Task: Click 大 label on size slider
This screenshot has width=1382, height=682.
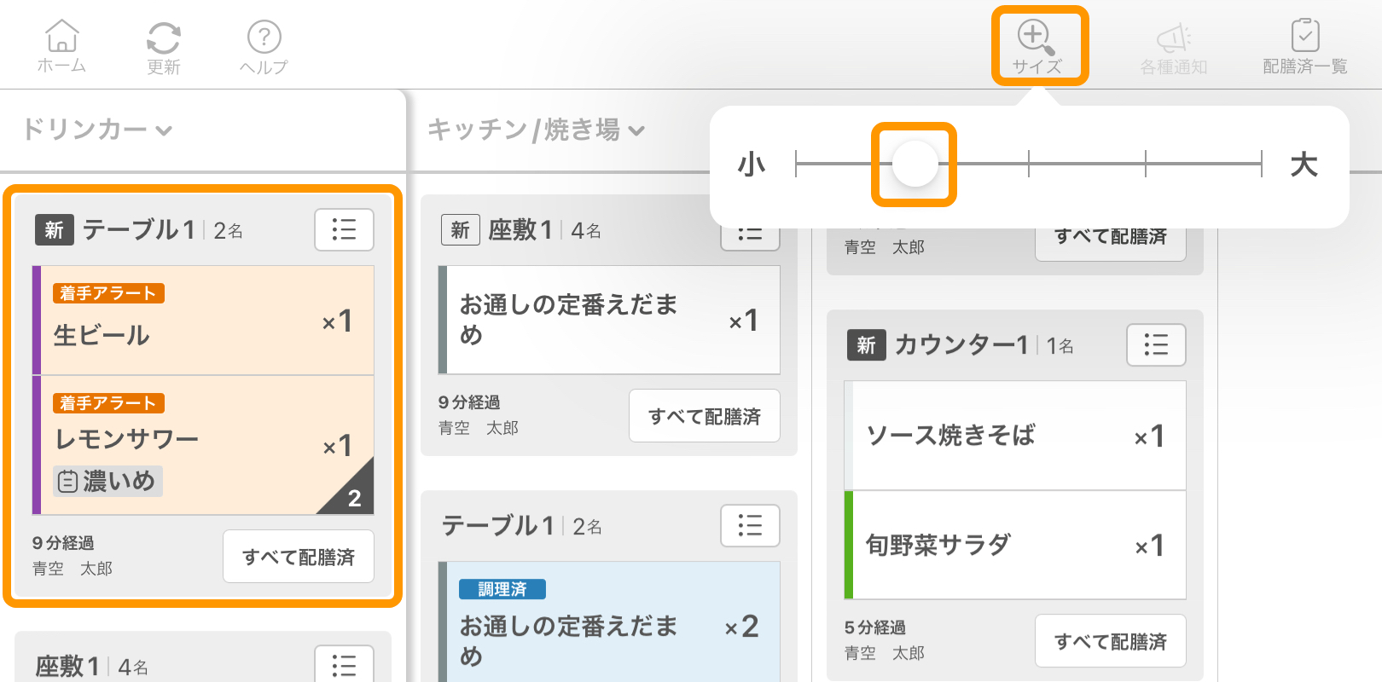Action: 1304,164
